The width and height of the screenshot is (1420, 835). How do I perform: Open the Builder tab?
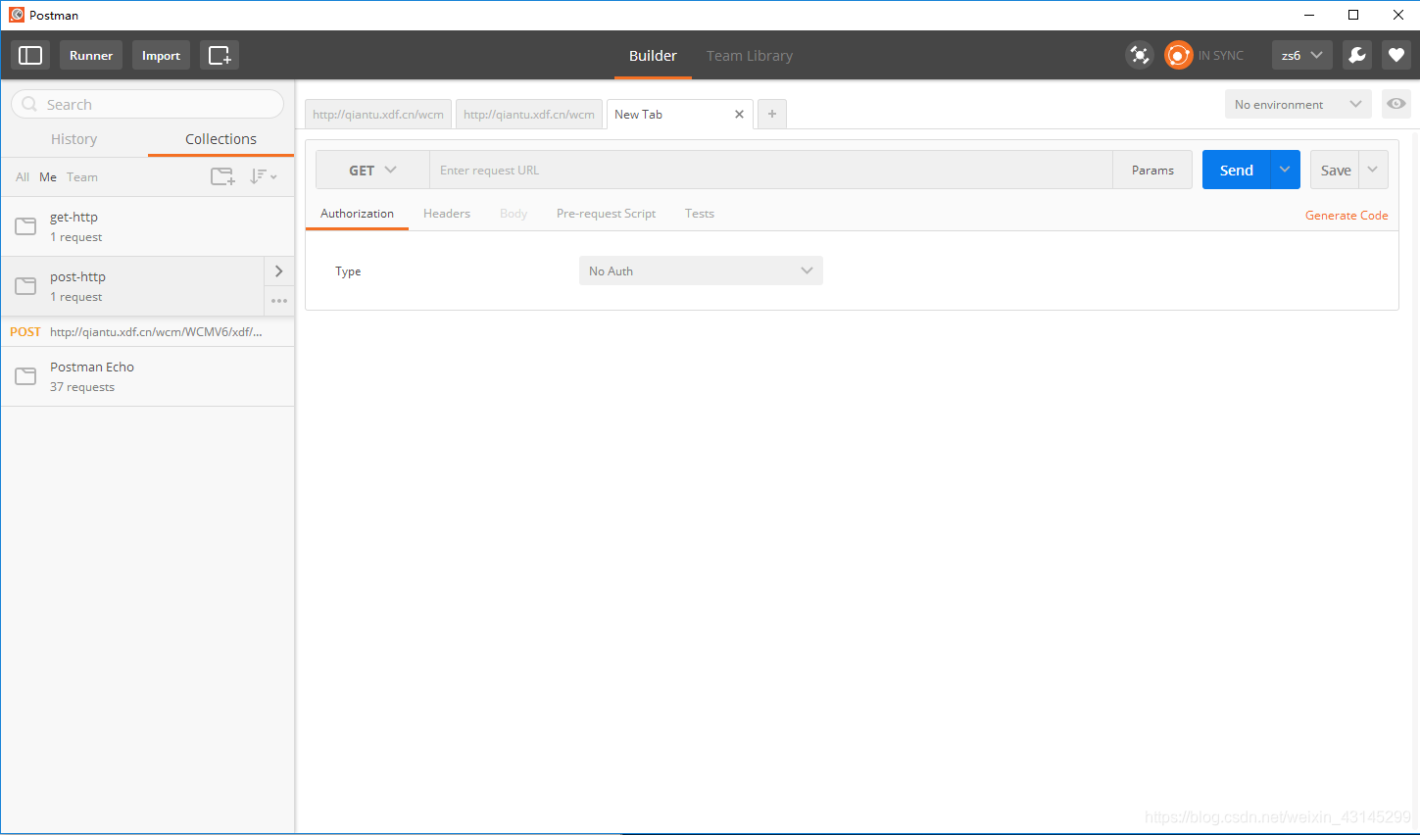click(x=653, y=56)
